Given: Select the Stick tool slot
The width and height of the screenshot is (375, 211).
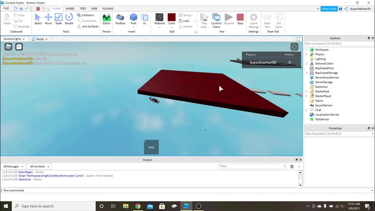Looking at the screenshot, I should tap(151, 147).
